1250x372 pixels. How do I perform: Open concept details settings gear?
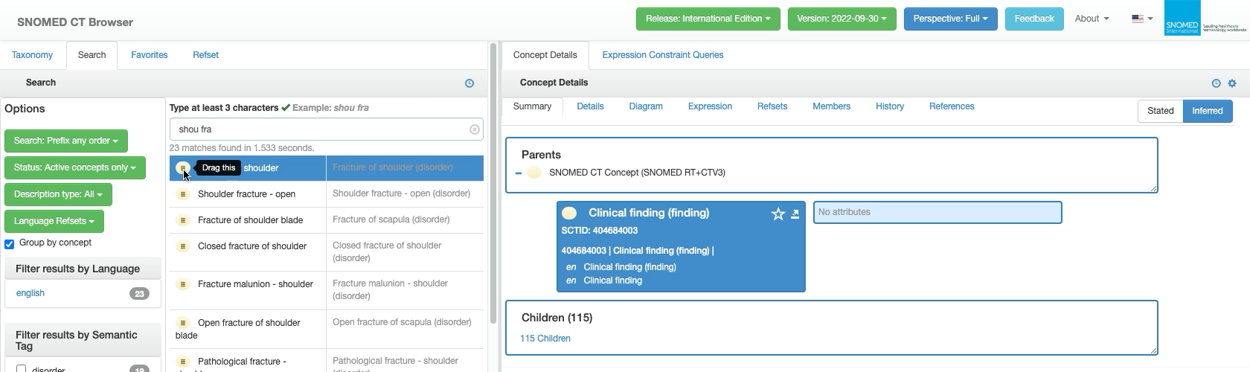coord(1232,83)
